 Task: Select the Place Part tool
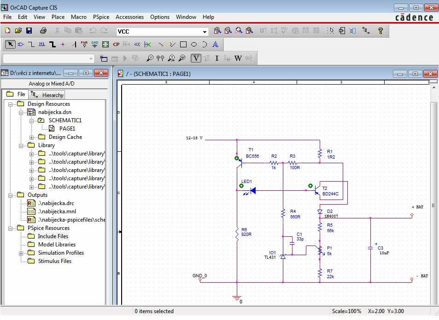(x=21, y=45)
